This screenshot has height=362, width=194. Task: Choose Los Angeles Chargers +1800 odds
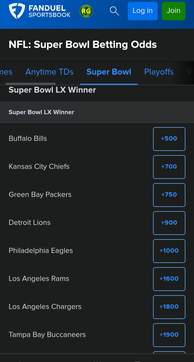(169, 307)
